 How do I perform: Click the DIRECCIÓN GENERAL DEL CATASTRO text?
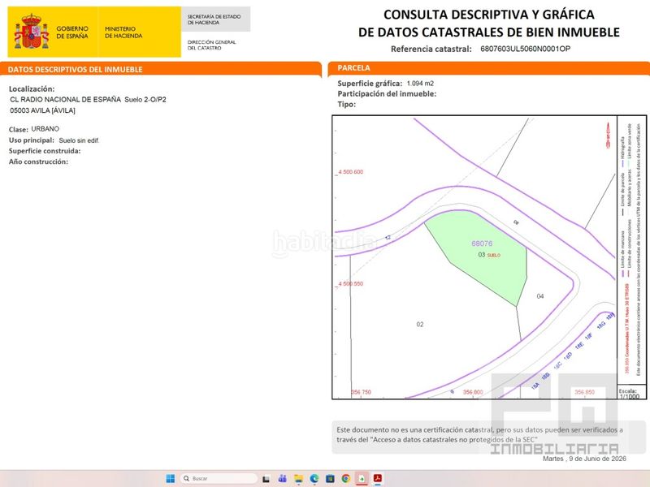[x=211, y=45]
